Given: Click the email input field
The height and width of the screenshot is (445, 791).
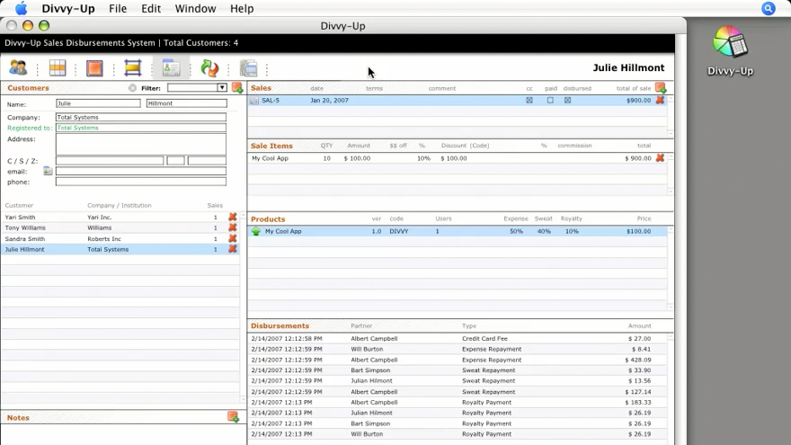Looking at the screenshot, I should pos(141,171).
